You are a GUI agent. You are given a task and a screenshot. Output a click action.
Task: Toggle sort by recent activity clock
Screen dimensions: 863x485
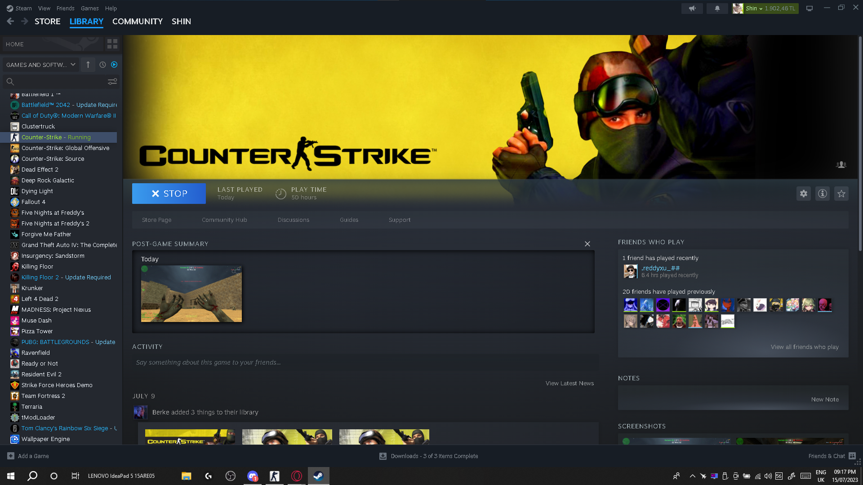tap(102, 65)
